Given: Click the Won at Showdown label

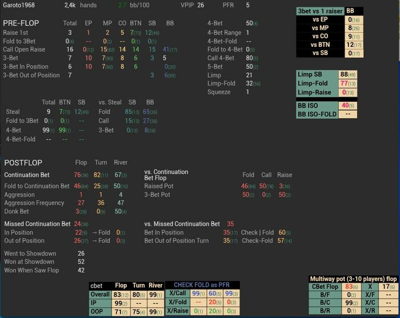Looking at the screenshot, I should [x=29, y=262].
